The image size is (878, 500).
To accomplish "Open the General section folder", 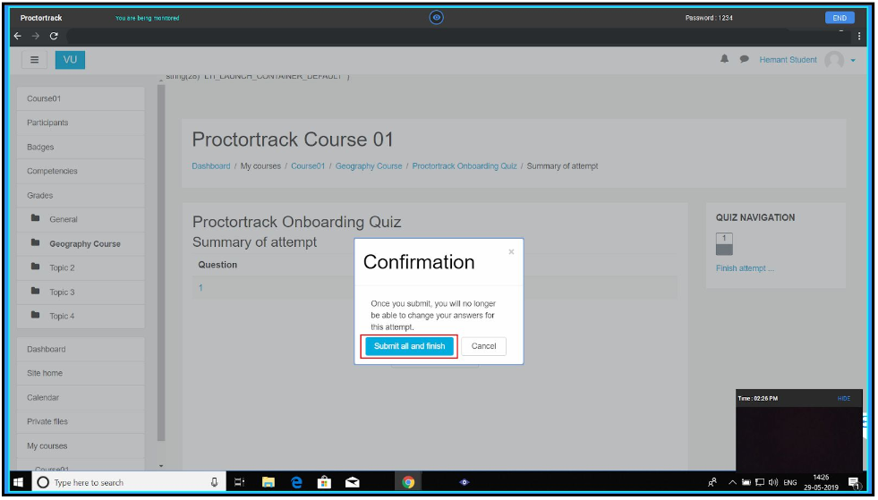I will pos(81,219).
